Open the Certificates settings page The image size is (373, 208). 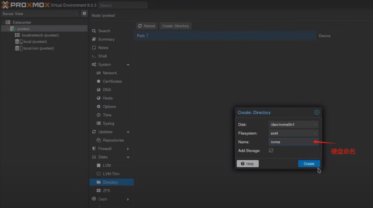pos(112,81)
